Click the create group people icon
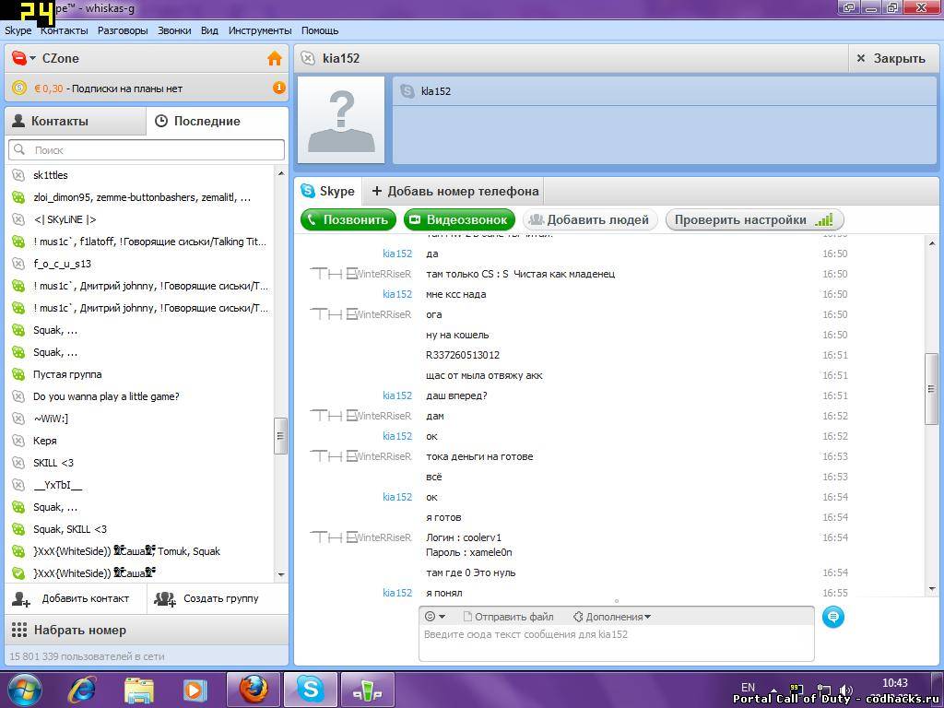 click(164, 599)
